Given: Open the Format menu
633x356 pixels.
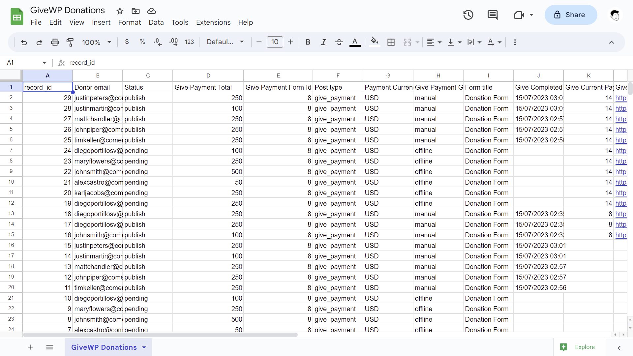Looking at the screenshot, I should (x=129, y=22).
